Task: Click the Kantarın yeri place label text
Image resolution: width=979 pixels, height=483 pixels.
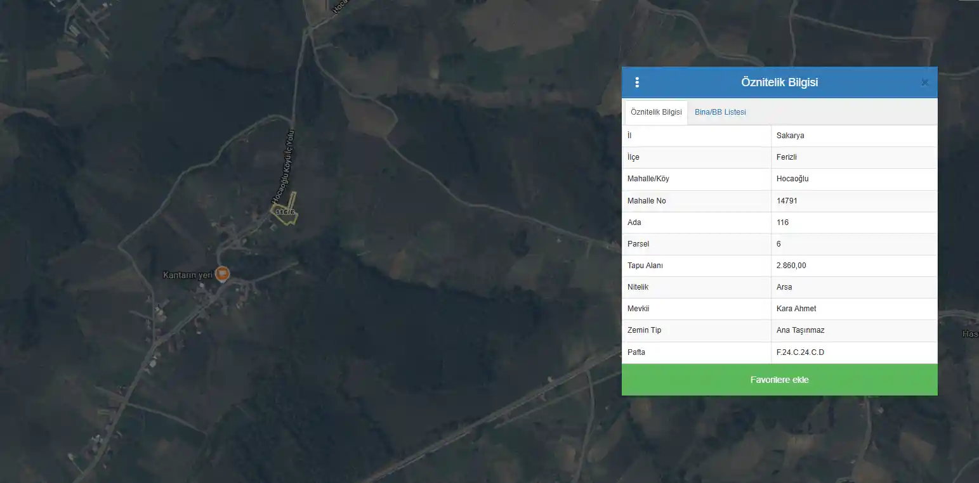Action: [x=187, y=274]
